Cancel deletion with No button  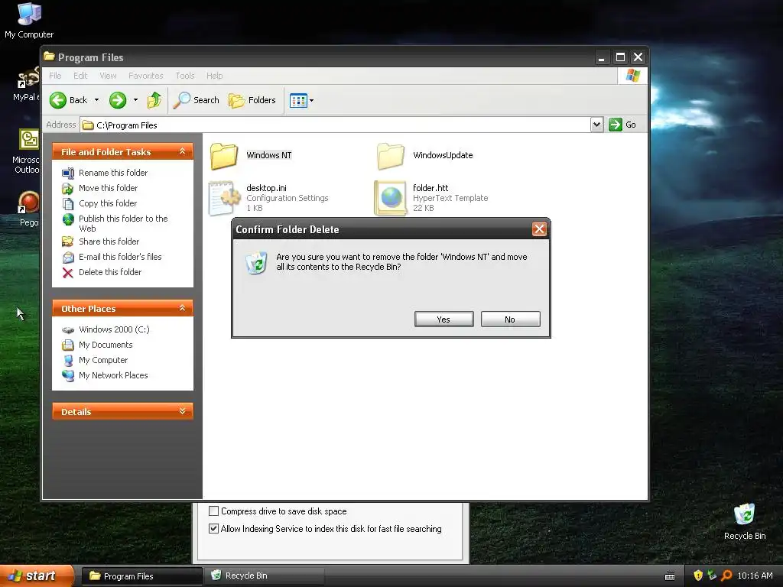pos(510,319)
